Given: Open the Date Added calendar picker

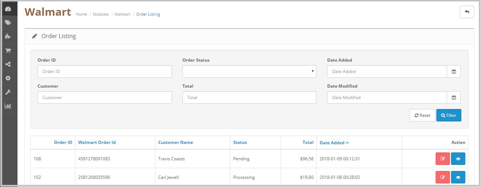Looking at the screenshot, I should [x=454, y=71].
